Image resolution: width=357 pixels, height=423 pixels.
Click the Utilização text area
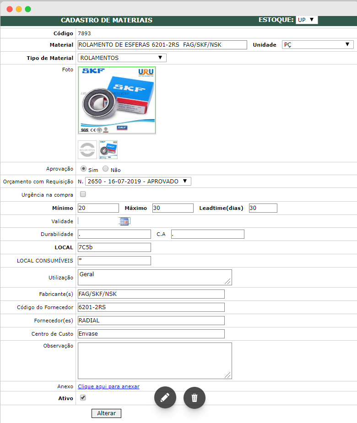click(x=155, y=277)
